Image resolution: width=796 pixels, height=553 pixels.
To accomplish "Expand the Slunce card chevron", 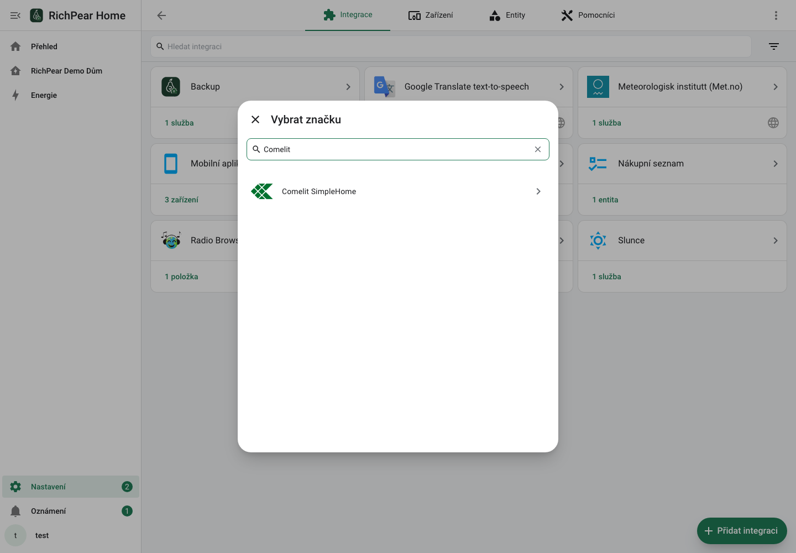I will pyautogui.click(x=776, y=241).
